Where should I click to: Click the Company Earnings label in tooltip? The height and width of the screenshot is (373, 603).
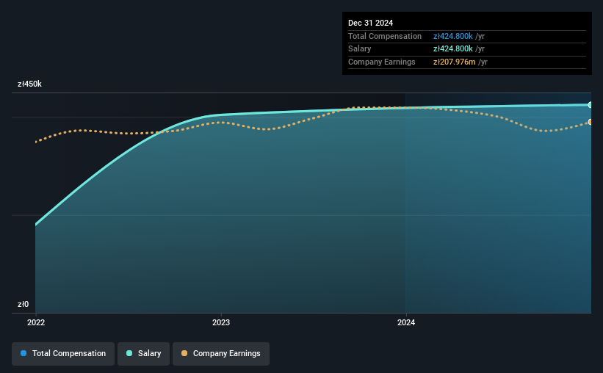[x=381, y=62]
